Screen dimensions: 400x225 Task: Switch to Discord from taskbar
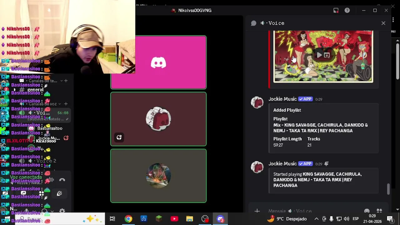pyautogui.click(x=220, y=219)
